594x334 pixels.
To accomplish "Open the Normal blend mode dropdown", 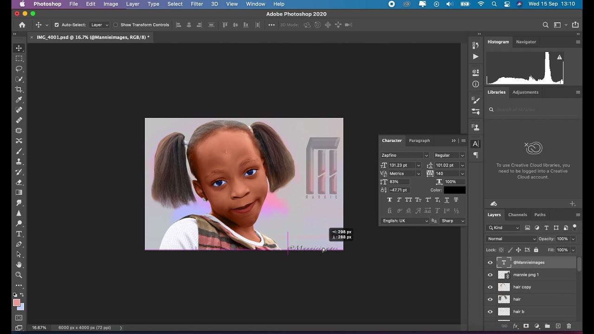I will click(511, 239).
